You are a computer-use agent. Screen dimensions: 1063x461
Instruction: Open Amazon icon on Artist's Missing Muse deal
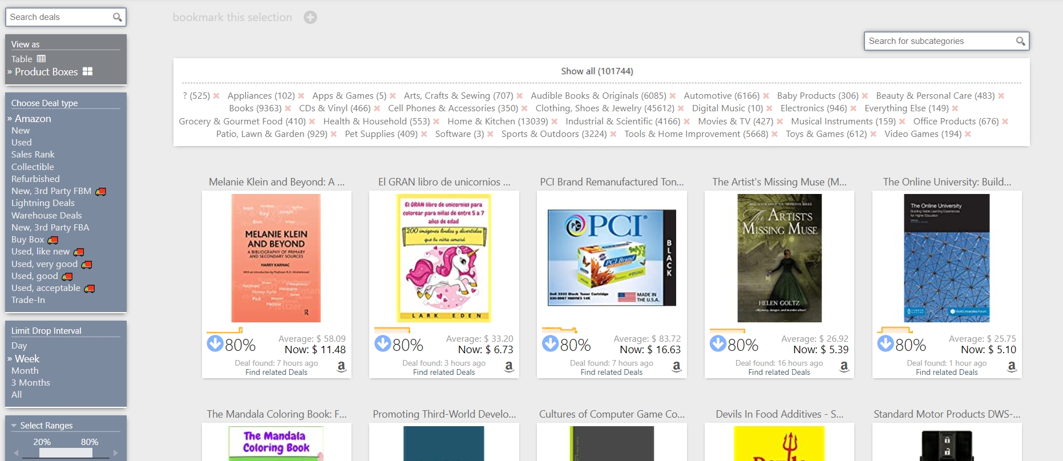coord(844,367)
